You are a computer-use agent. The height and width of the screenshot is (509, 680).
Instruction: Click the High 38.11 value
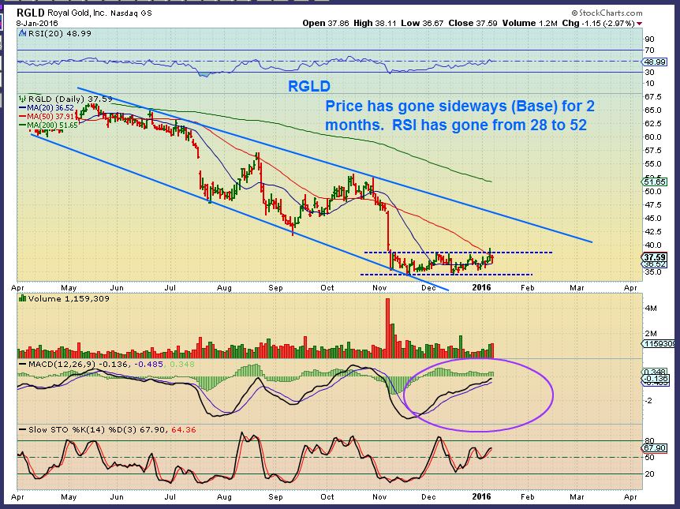[375, 23]
